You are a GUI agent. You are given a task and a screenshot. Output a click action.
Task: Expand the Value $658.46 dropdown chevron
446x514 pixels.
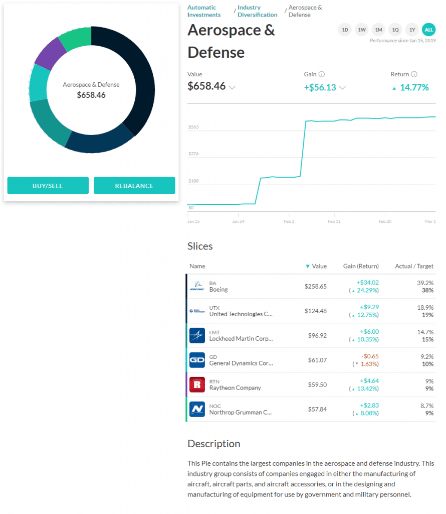232,87
